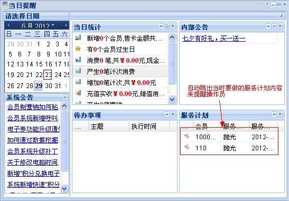Click service icon for member 110 row
The width and height of the screenshot is (289, 201).
[187, 147]
